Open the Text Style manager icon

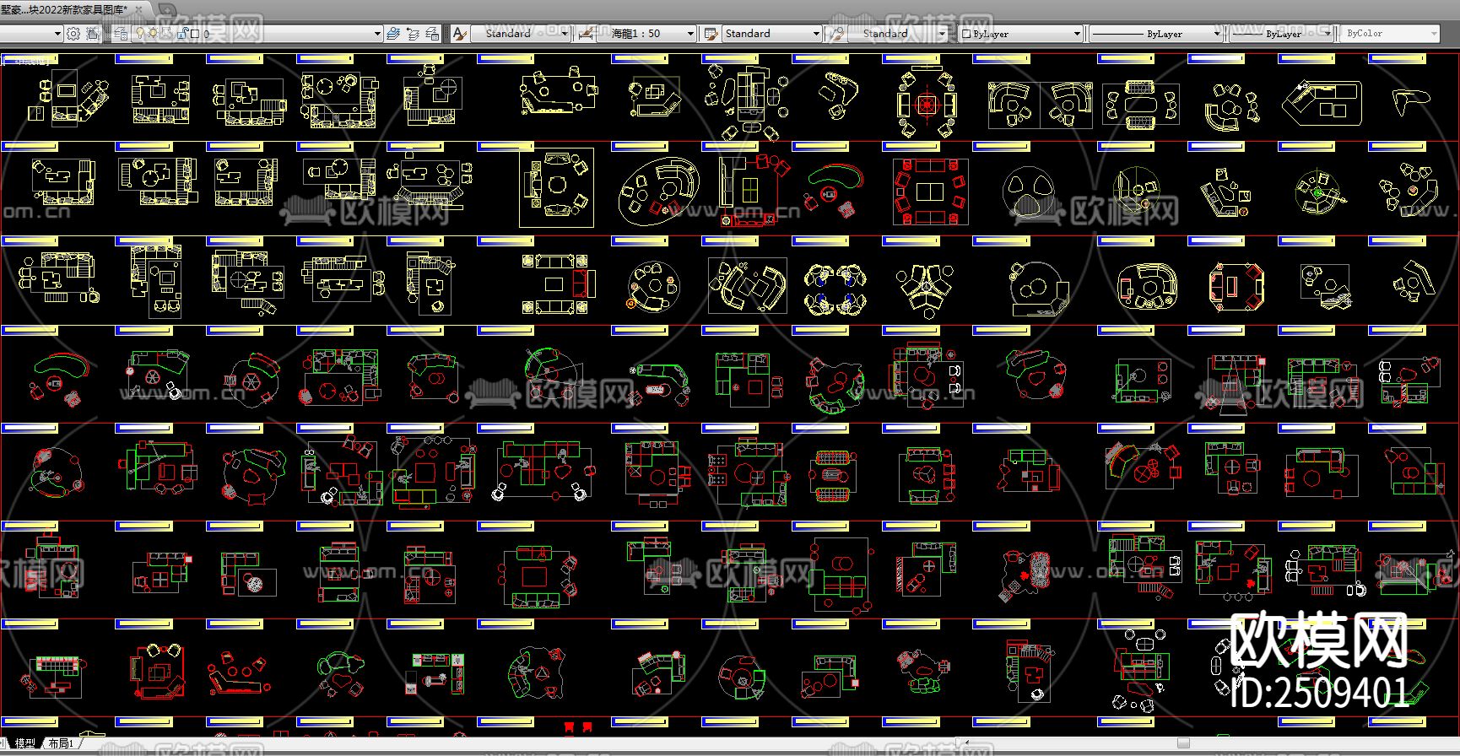460,34
